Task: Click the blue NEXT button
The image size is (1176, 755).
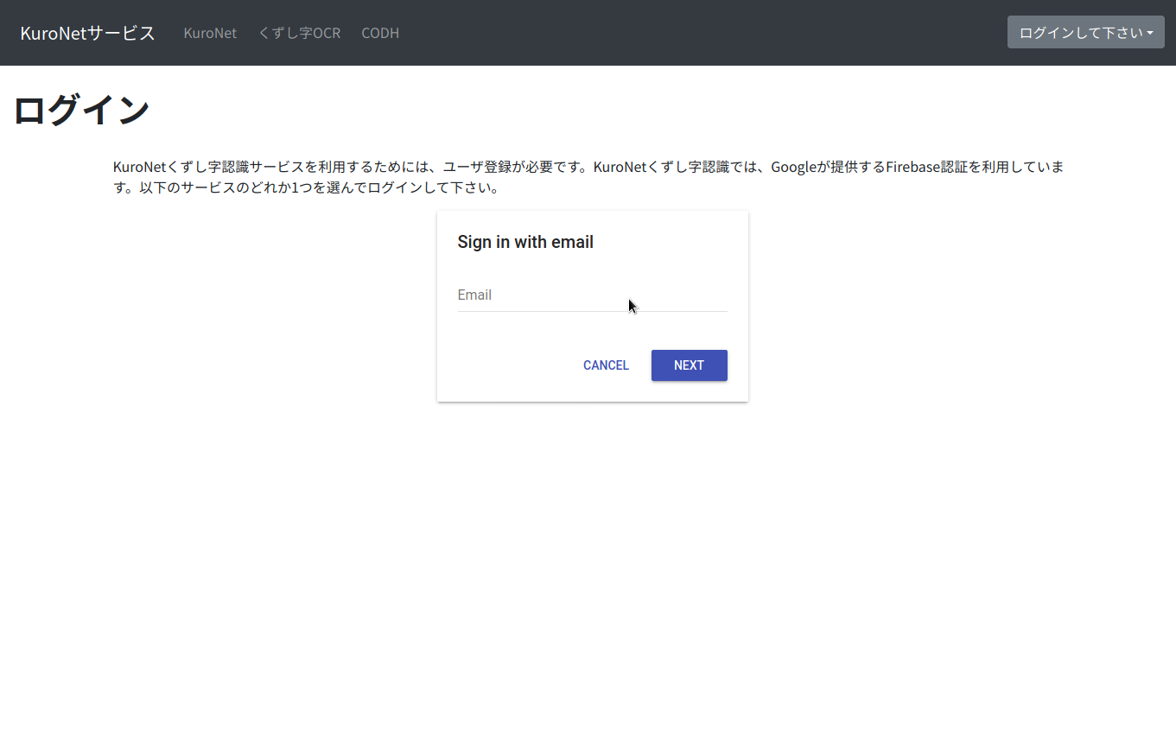Action: pyautogui.click(x=689, y=365)
